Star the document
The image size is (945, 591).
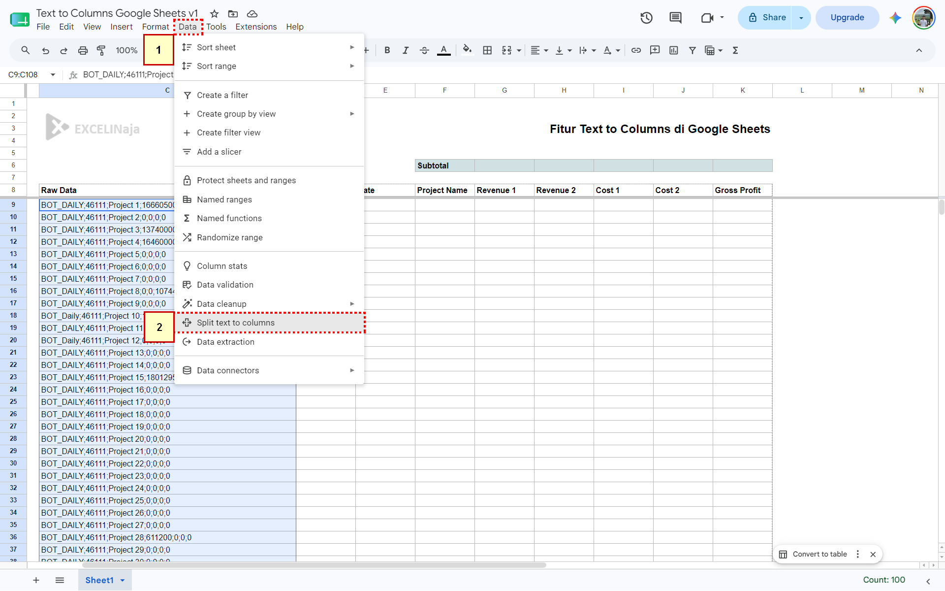[x=214, y=14]
